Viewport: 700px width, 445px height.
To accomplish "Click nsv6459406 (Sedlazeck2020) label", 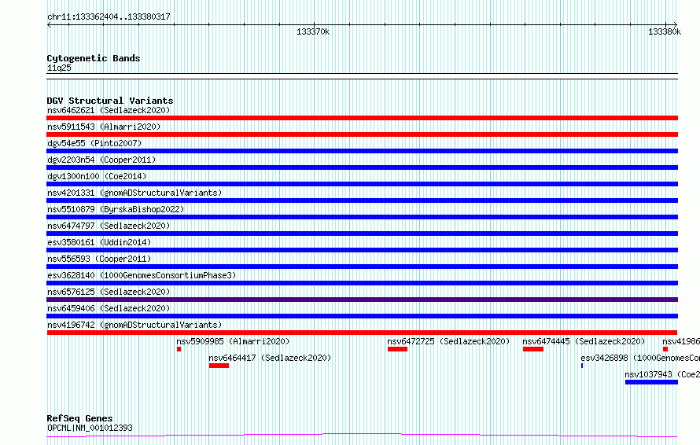I will click(109, 308).
